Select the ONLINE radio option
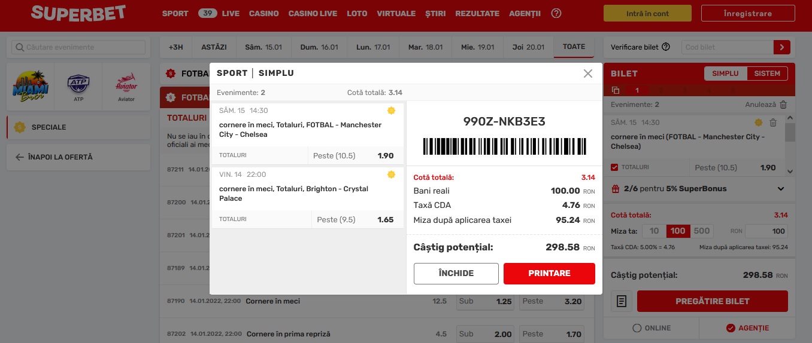This screenshot has height=343, width=812. point(652,328)
